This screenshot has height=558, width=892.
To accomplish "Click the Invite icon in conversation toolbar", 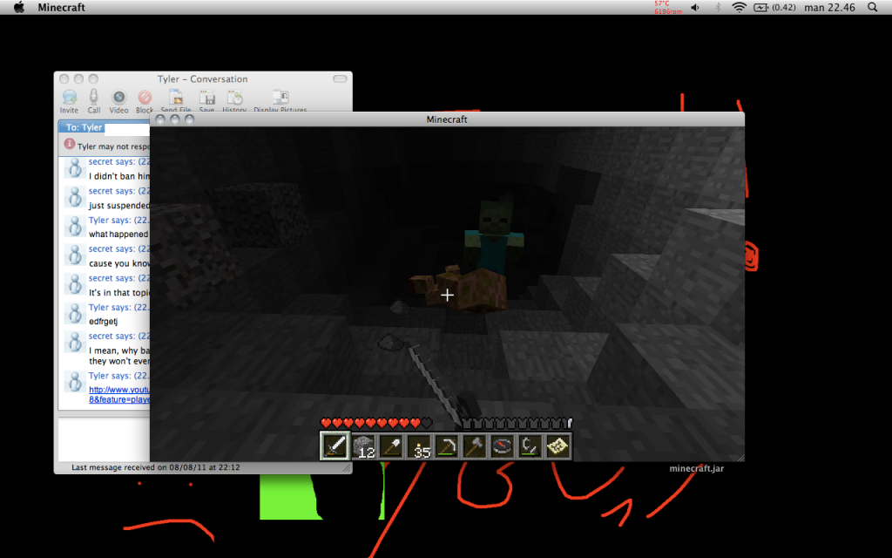I will click(69, 99).
